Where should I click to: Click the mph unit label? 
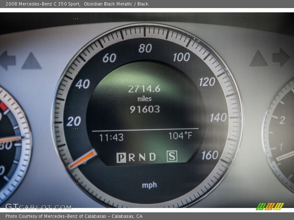coord(150,186)
